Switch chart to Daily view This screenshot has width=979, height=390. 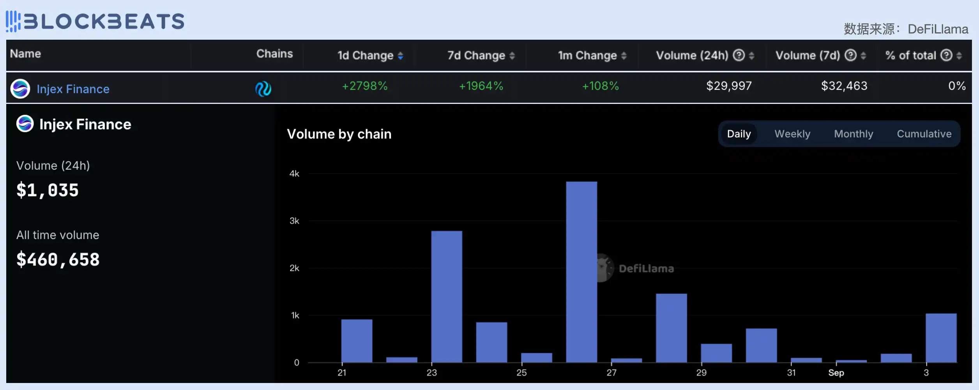pos(739,134)
